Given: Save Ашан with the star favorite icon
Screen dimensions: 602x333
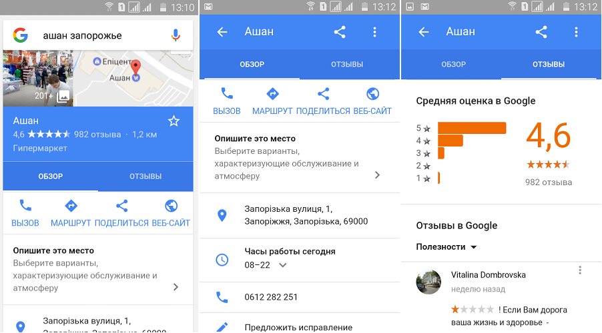Looking at the screenshot, I should tap(174, 121).
